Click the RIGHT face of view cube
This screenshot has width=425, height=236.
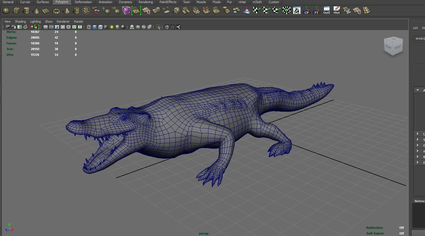click(x=398, y=47)
